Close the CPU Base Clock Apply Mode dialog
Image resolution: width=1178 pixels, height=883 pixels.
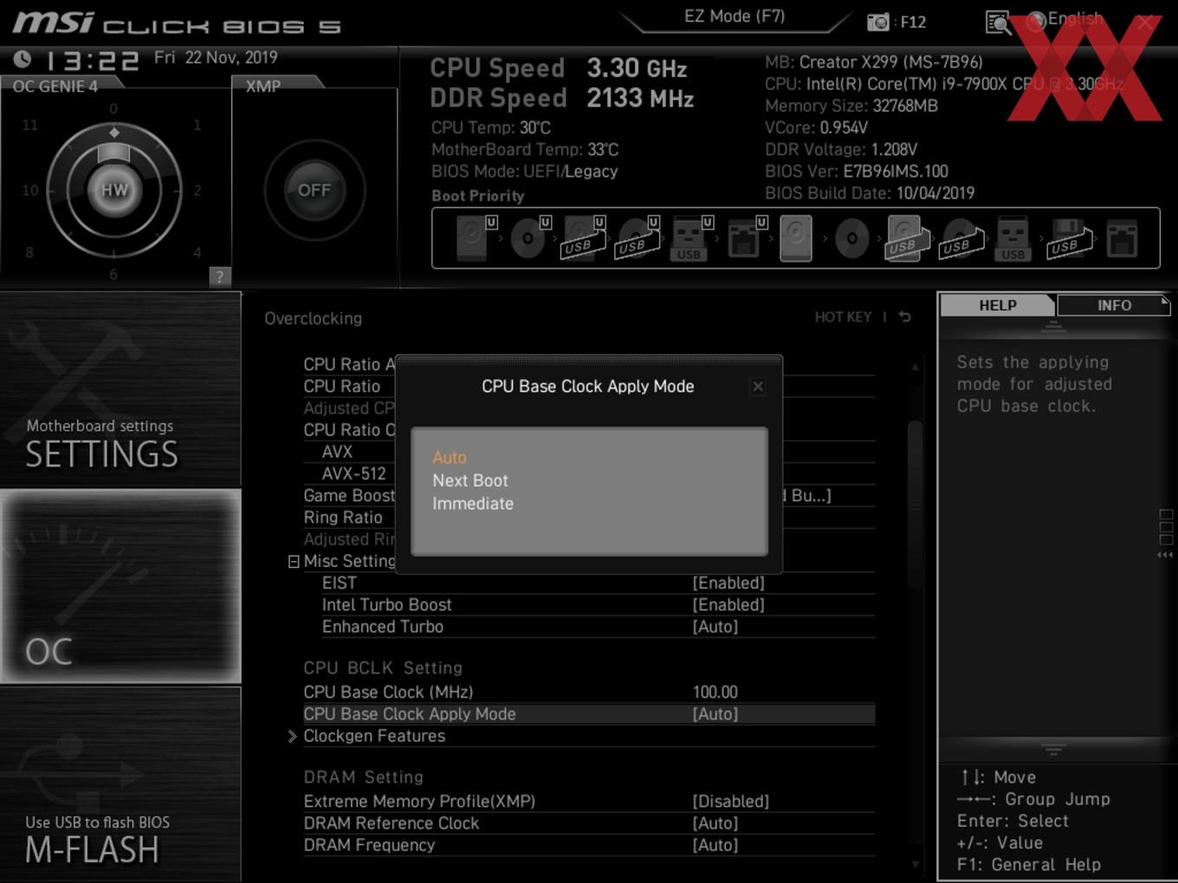coord(758,386)
